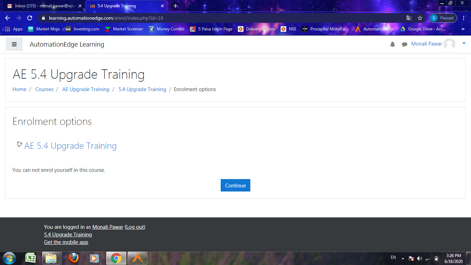Open the Windows Start menu
The height and width of the screenshot is (265, 471).
click(x=9, y=258)
